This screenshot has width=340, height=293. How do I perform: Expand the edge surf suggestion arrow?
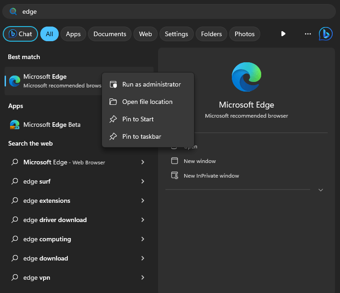[143, 181]
